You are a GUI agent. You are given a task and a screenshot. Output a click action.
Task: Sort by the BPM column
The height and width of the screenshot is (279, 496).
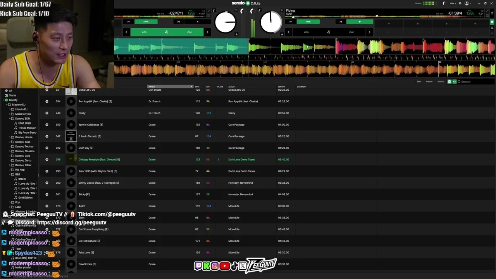tap(197, 87)
